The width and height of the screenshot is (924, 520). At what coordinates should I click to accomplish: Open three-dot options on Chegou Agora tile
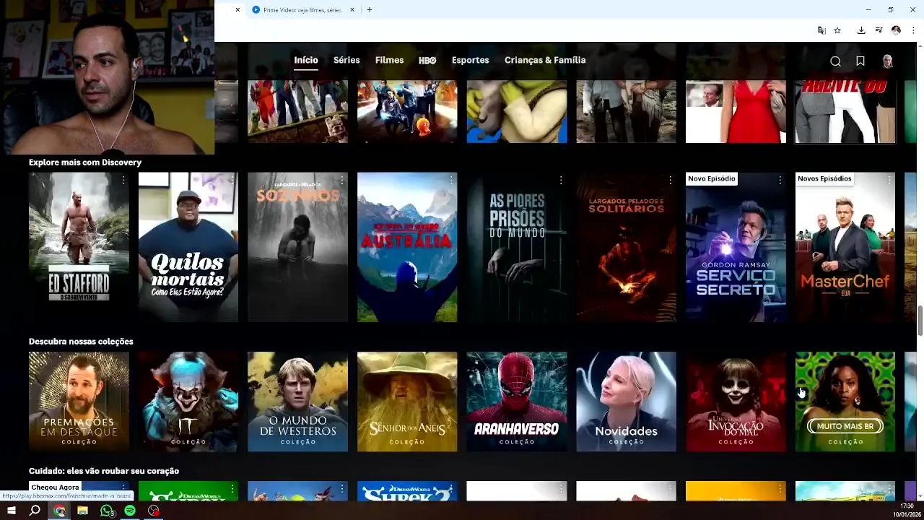(x=123, y=490)
